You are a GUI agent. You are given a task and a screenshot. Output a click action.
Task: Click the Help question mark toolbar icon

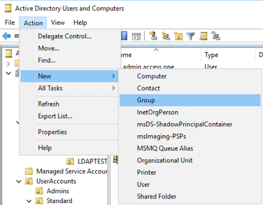click(x=124, y=36)
